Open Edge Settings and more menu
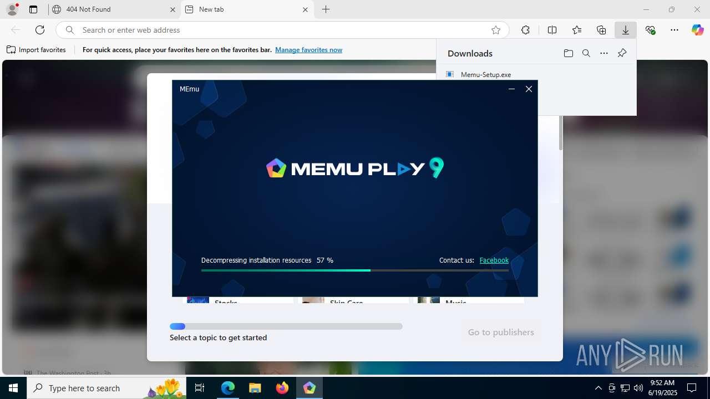Image resolution: width=710 pixels, height=399 pixels. tap(674, 30)
